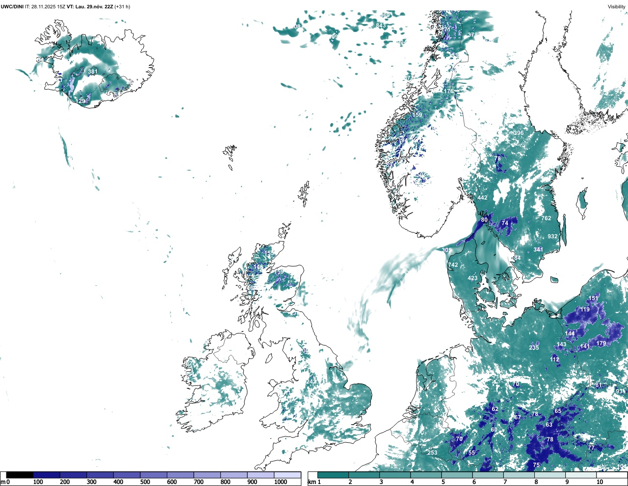Click the '381' value over Iceland
628x486 pixels.
click(x=93, y=72)
